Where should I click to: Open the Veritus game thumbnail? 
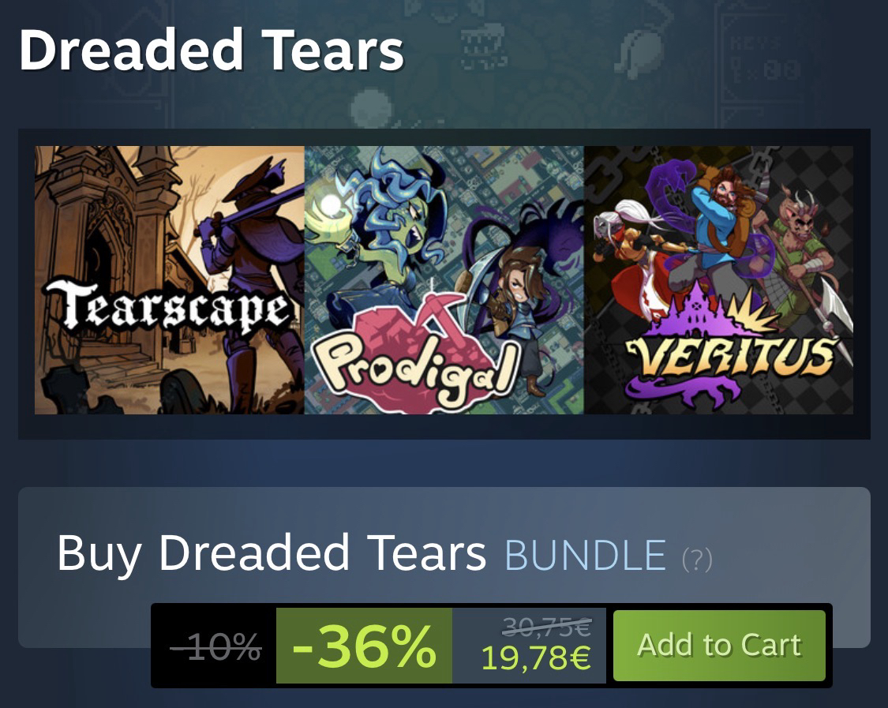tap(718, 279)
